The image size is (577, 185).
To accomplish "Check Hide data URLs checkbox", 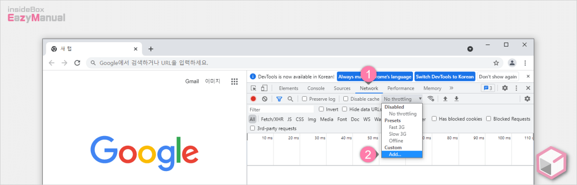I will (344, 109).
